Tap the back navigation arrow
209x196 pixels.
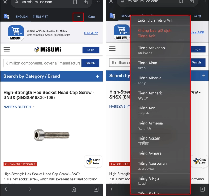(x=6, y=189)
